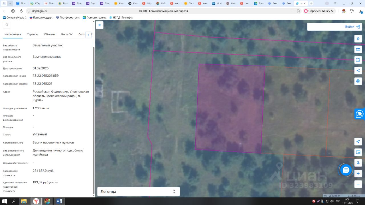The width and height of the screenshot is (365, 205).
Task: Click Спросить Алису AI button
Action: pos(319,11)
